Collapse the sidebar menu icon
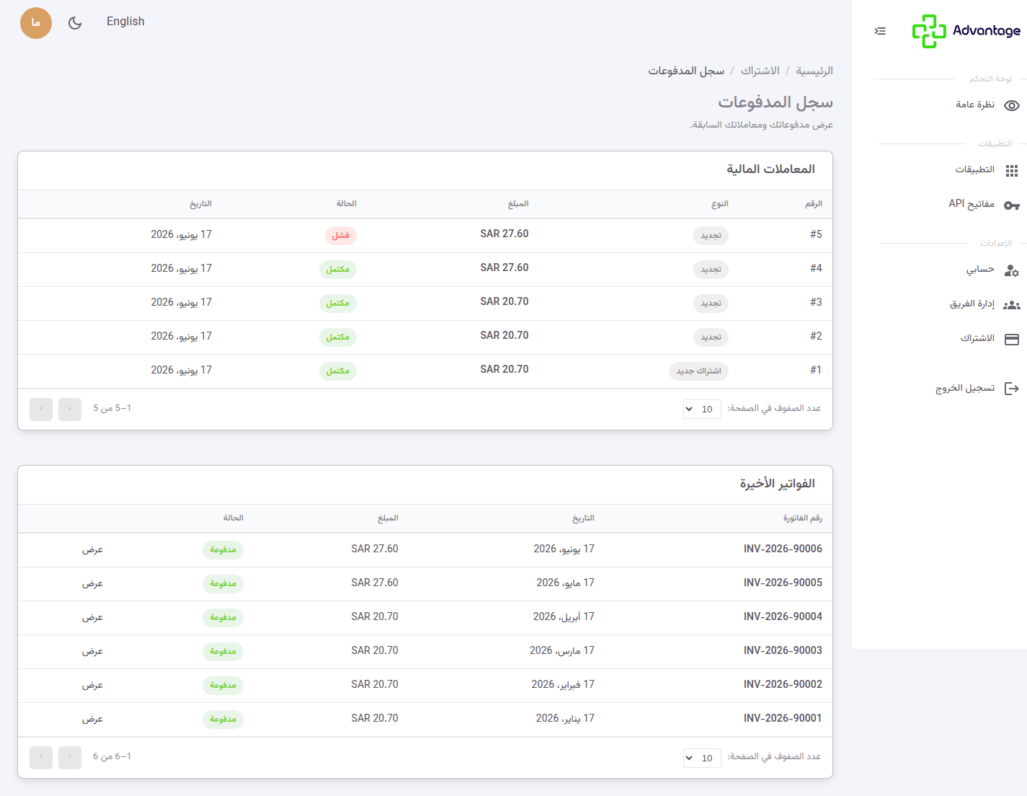The height and width of the screenshot is (796, 1027). 880,31
